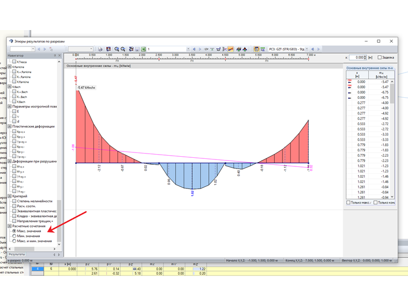The height and width of the screenshot is (306, 408).
Task: Check the Эквивалентная пластичес option
Action: point(14,211)
